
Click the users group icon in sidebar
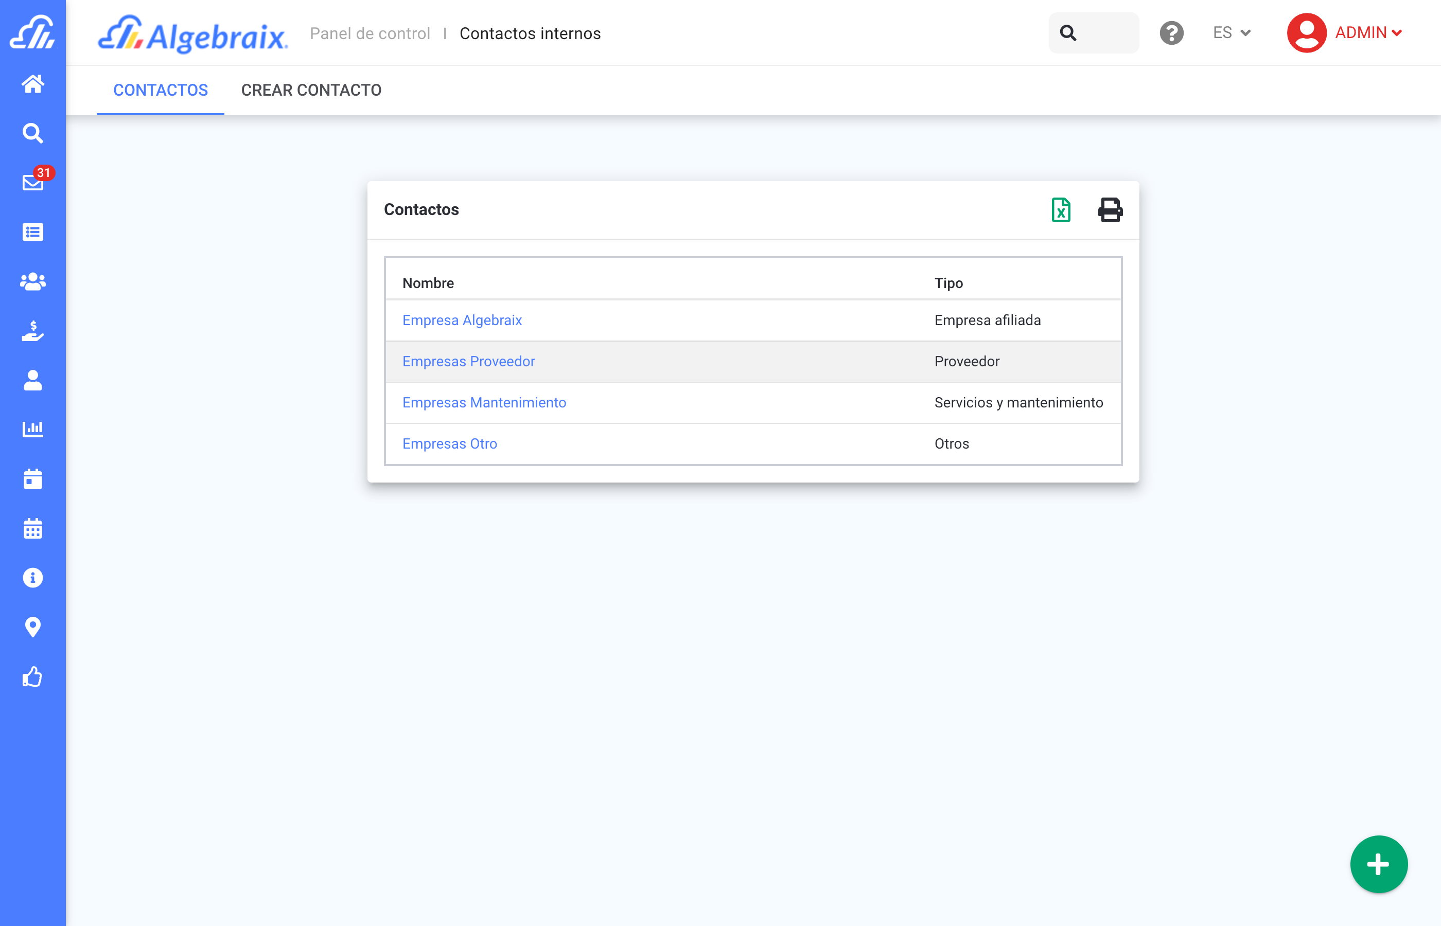pos(32,281)
